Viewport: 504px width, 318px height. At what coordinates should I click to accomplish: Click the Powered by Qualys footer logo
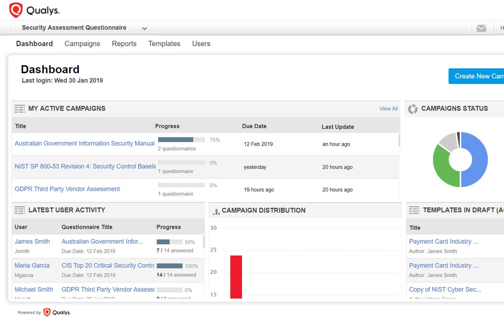57,312
